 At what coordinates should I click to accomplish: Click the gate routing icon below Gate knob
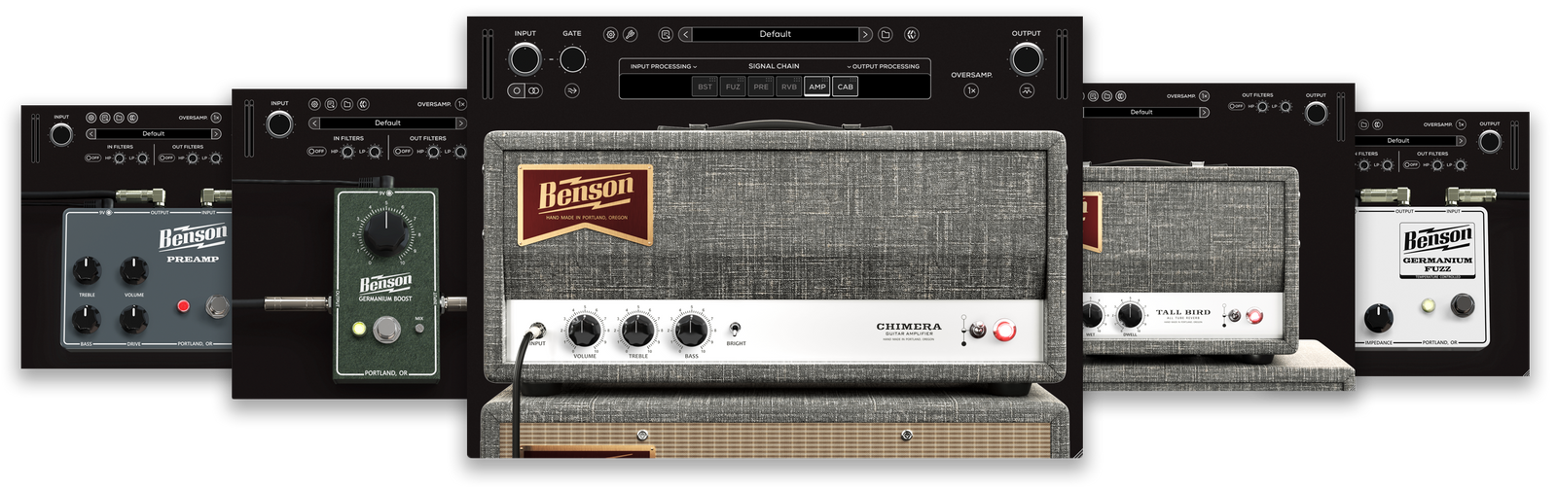click(x=572, y=90)
